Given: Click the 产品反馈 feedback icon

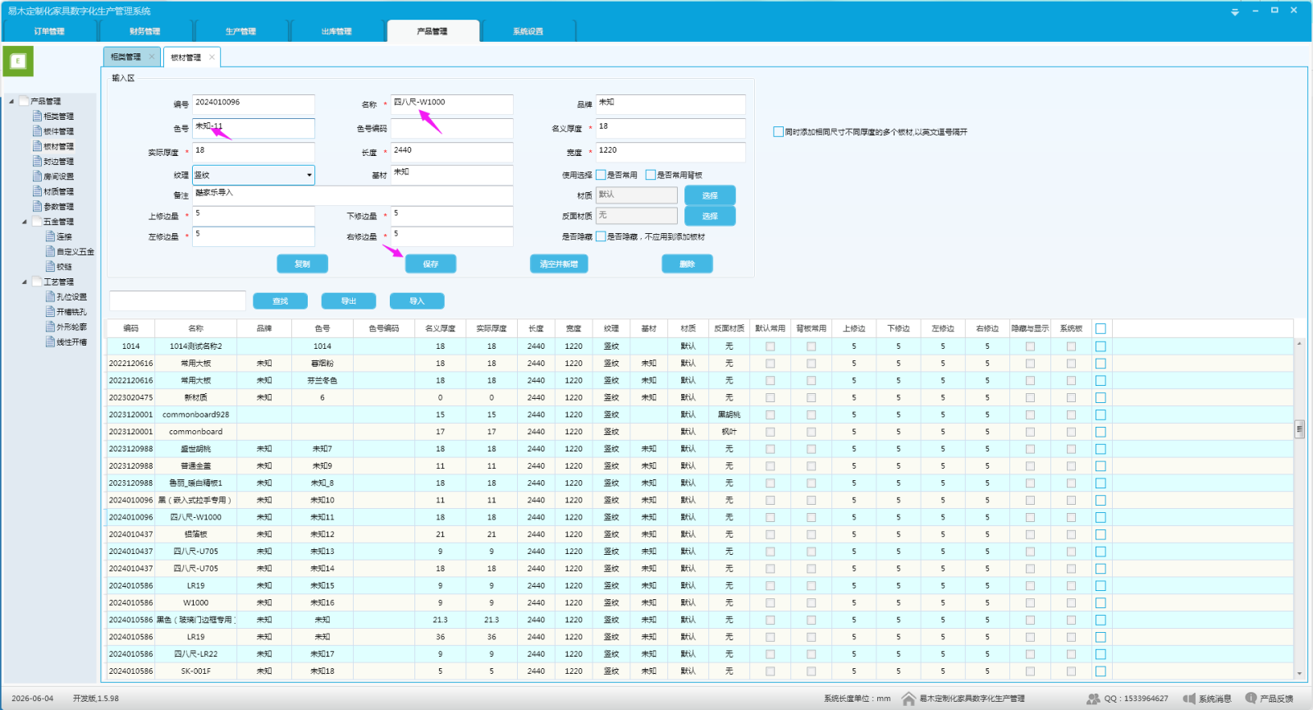Looking at the screenshot, I should coord(1251,699).
